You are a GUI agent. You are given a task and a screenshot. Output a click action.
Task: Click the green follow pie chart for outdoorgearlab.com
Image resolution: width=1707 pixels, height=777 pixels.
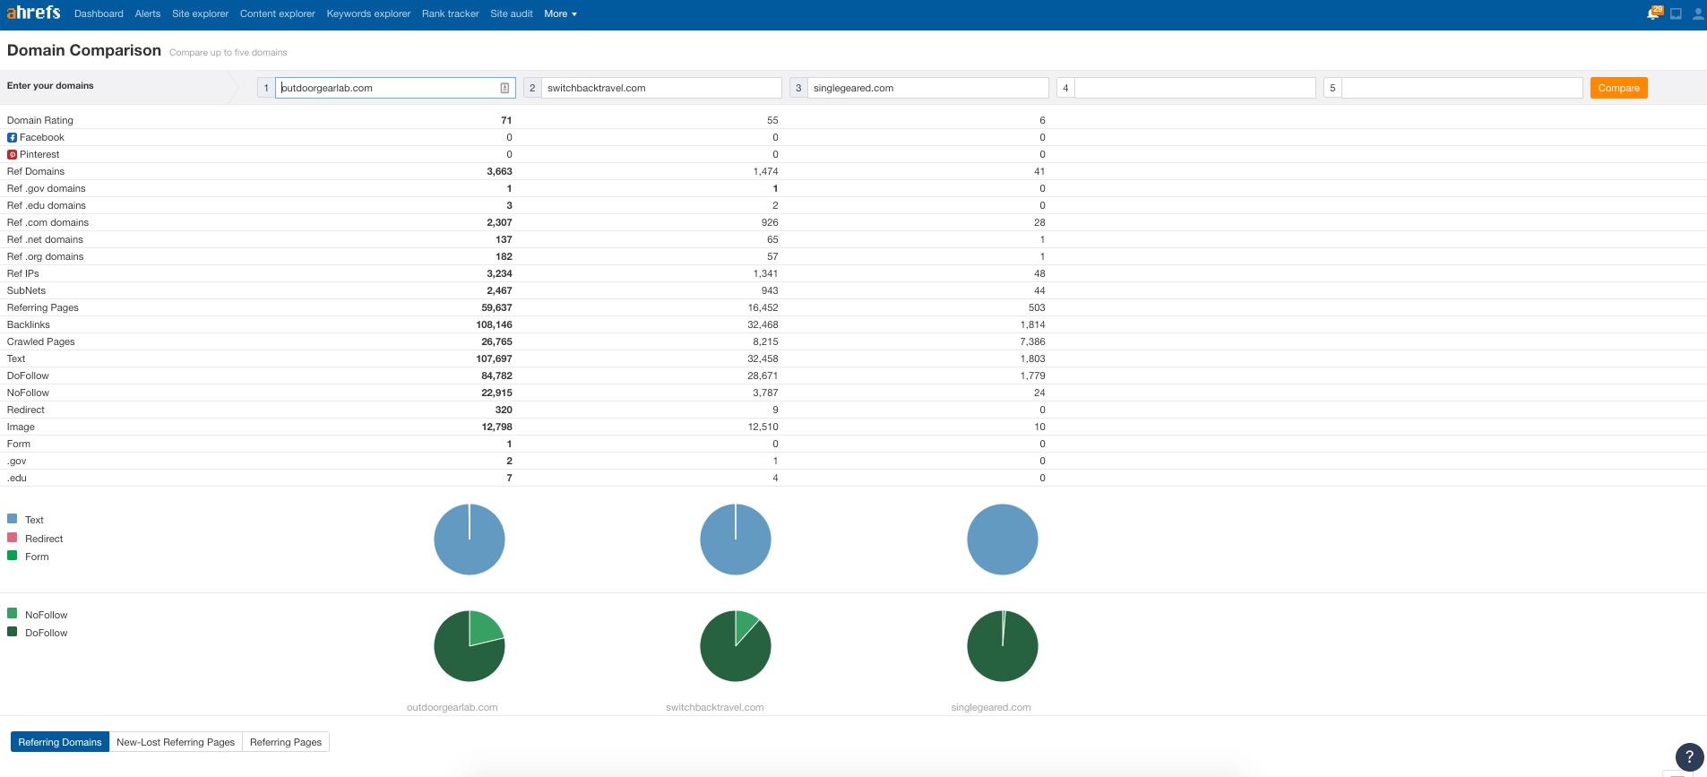pyautogui.click(x=470, y=646)
